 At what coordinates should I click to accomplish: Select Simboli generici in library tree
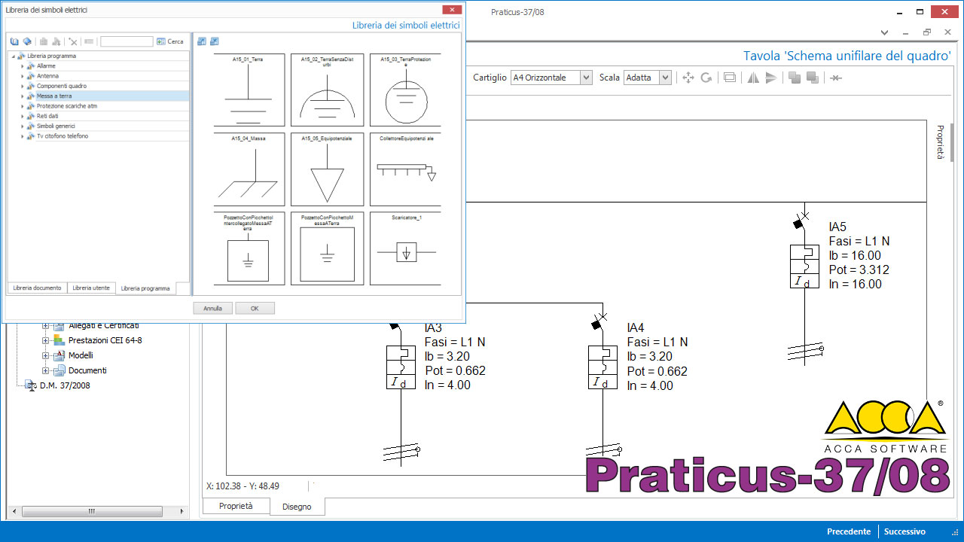pos(56,126)
